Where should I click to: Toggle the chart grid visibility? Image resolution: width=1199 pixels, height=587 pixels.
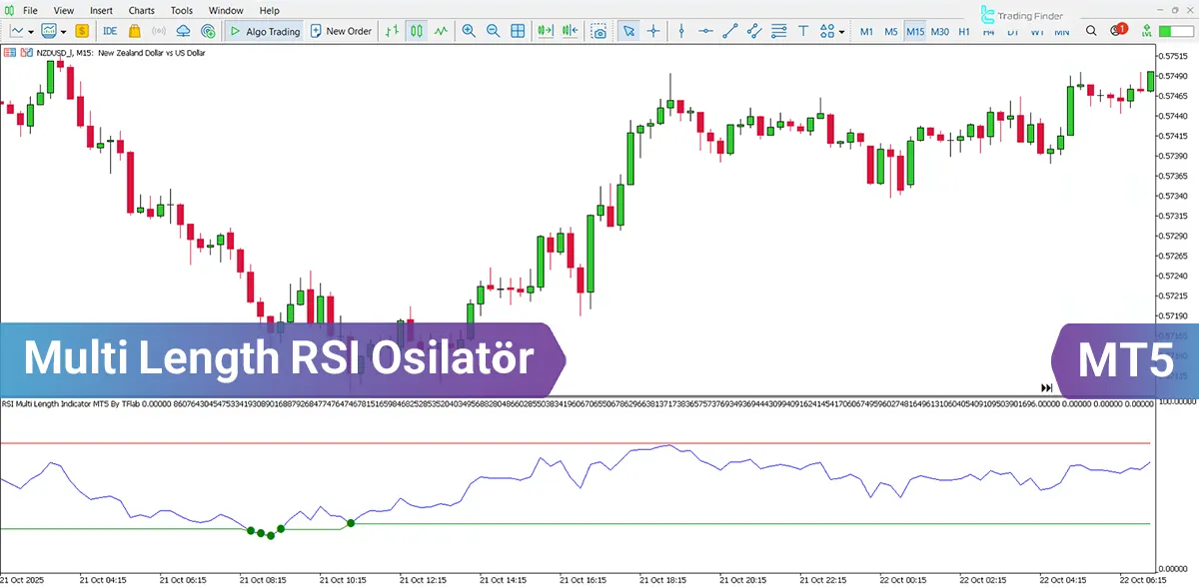pyautogui.click(x=518, y=31)
